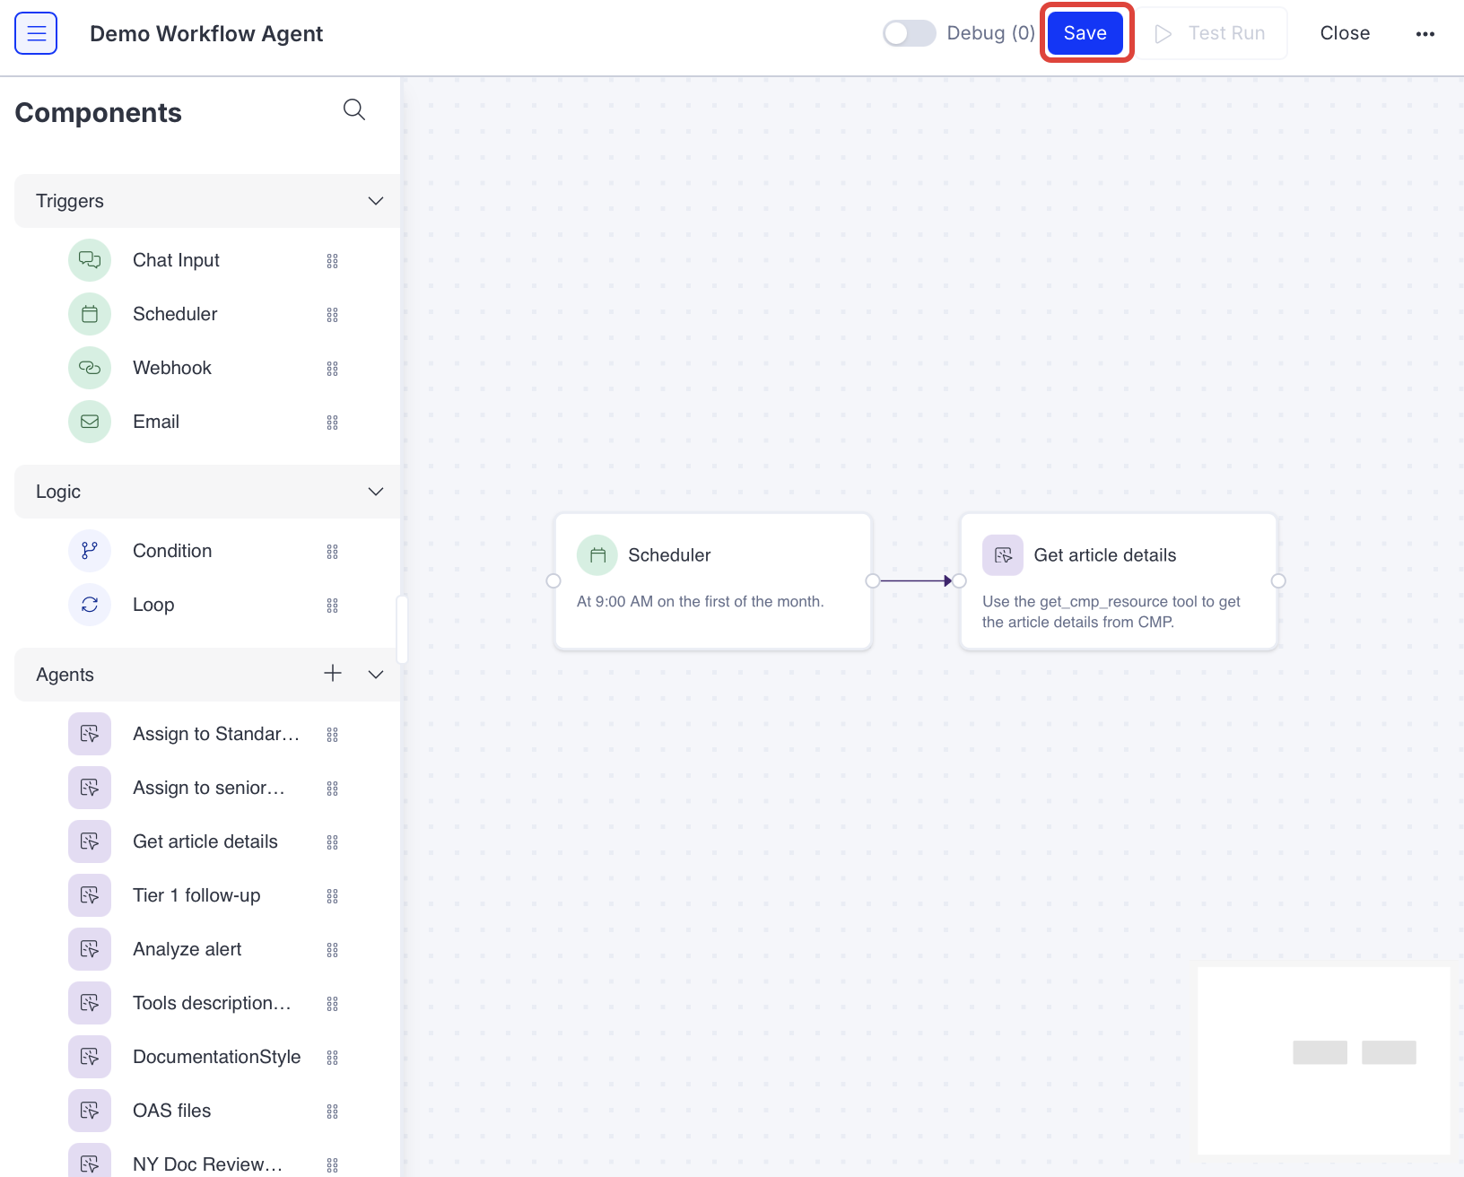Click the Loop logic icon
This screenshot has height=1177, width=1464.
coord(90,605)
